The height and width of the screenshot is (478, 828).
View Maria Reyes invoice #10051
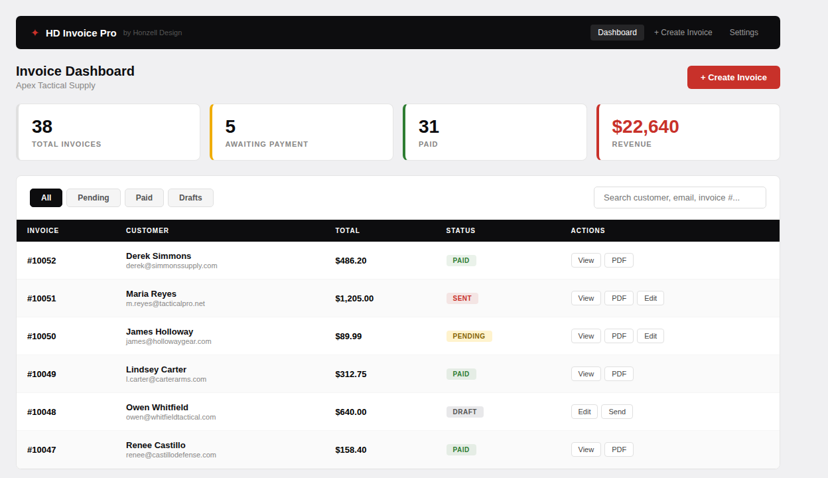tap(586, 298)
